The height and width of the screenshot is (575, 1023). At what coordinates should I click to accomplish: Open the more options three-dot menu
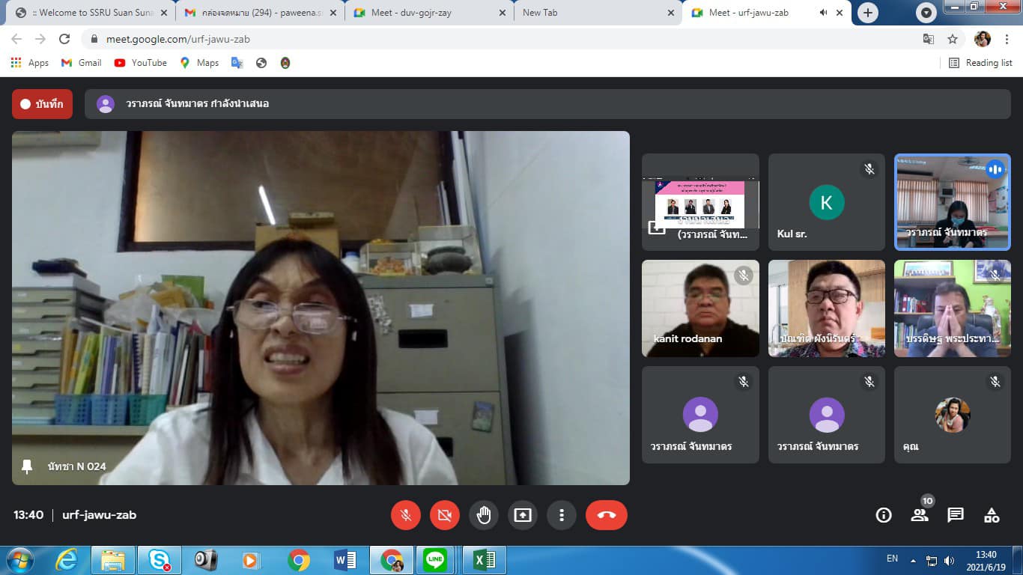[x=562, y=515]
